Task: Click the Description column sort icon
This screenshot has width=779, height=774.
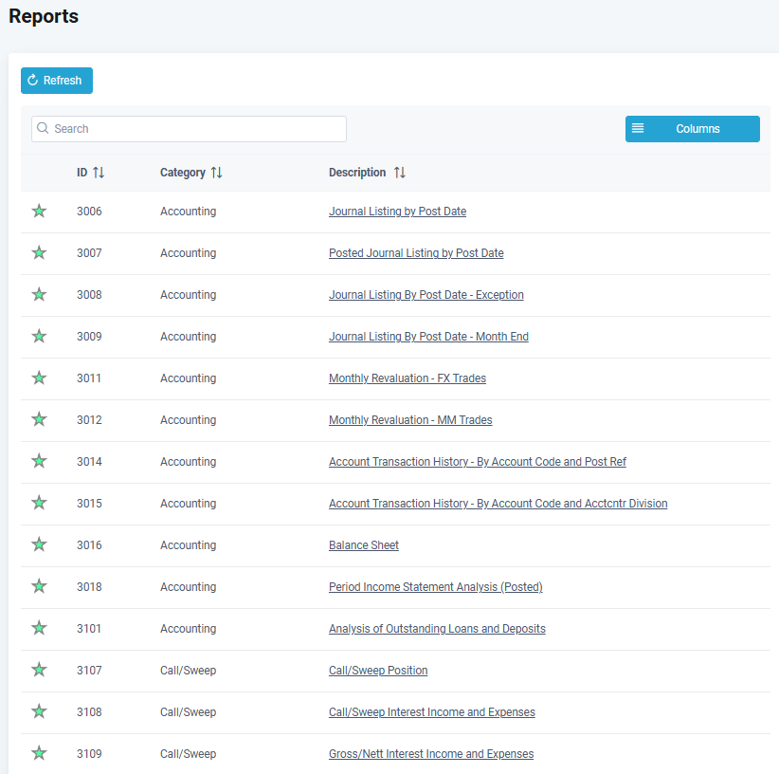Action: coord(399,173)
